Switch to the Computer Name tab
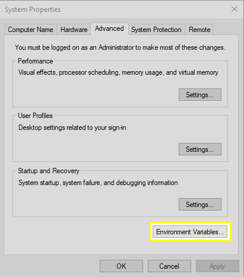The height and width of the screenshot is (277, 244). (31, 30)
